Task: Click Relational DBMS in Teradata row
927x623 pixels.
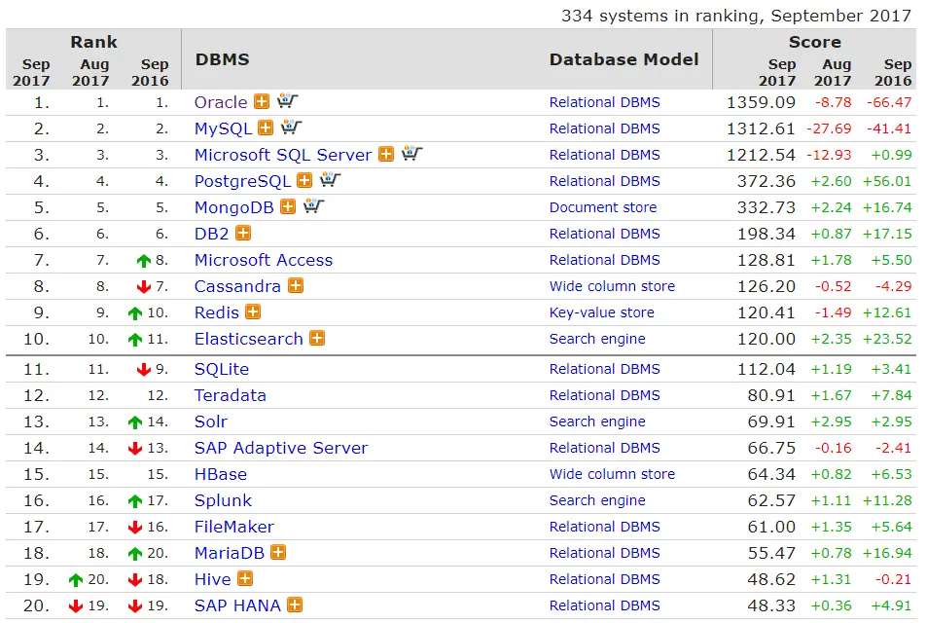Action: pyautogui.click(x=605, y=395)
